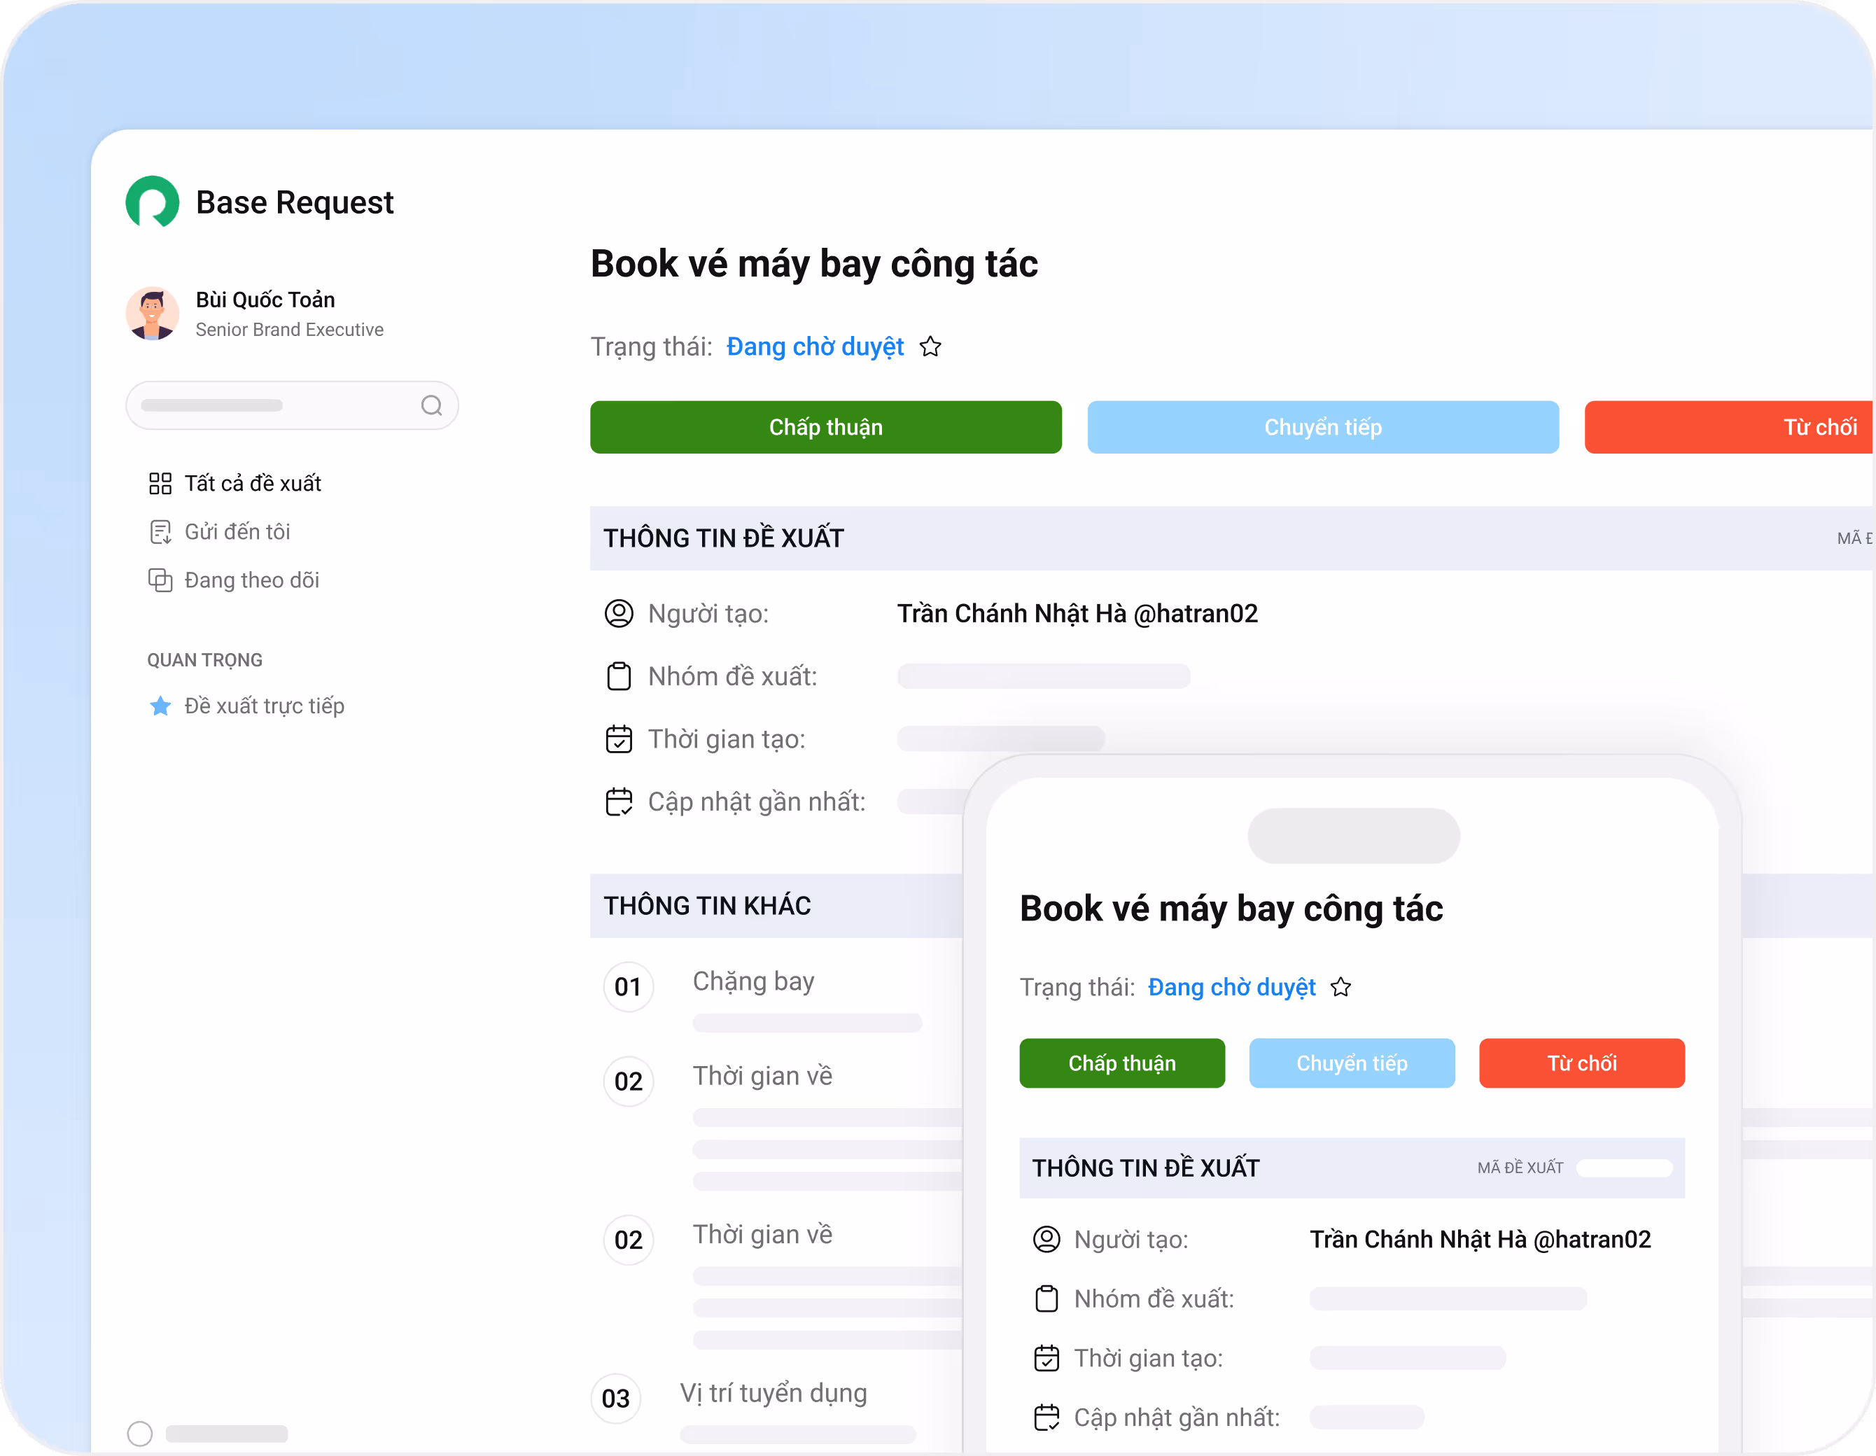Click the desktop Chấp thuận green button
The width and height of the screenshot is (1876, 1456).
tap(825, 427)
